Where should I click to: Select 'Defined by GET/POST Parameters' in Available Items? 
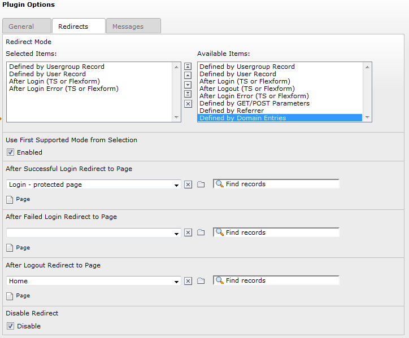(254, 103)
